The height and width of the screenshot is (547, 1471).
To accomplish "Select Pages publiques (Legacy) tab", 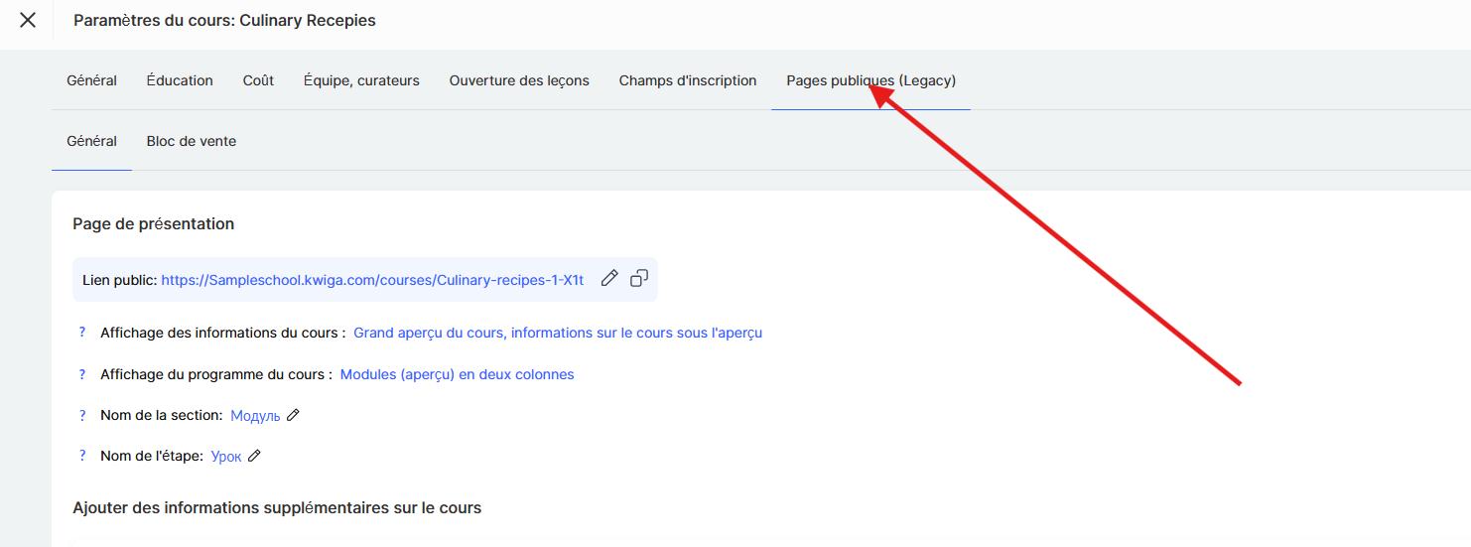I will coord(870,81).
